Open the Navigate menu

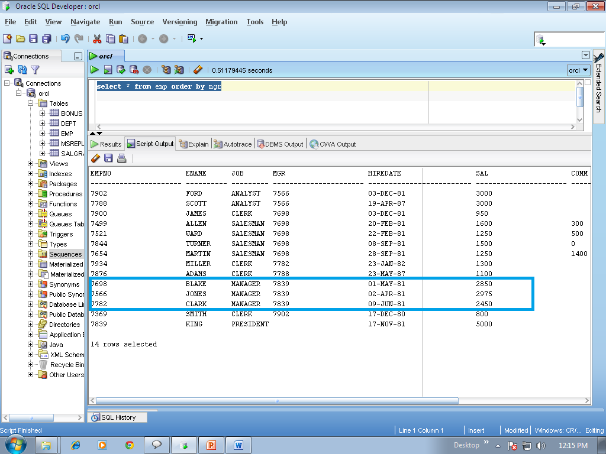click(x=85, y=22)
